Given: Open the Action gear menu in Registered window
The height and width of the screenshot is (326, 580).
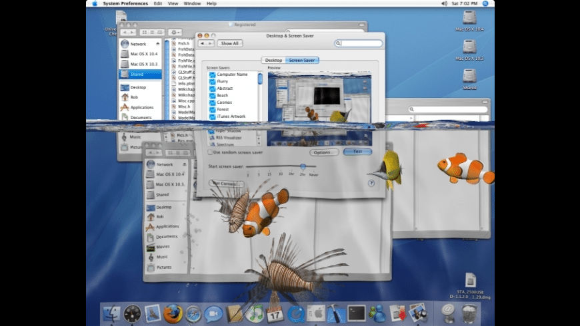Looking at the screenshot, I should click(175, 33).
